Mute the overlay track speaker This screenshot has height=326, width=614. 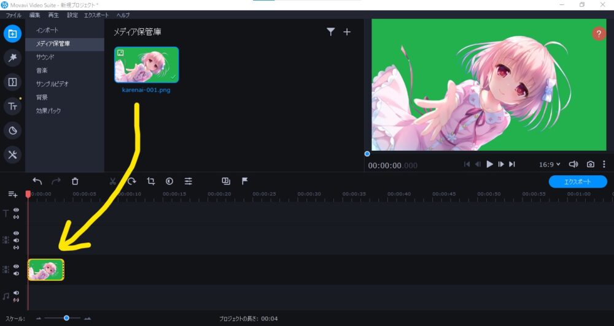(x=16, y=240)
